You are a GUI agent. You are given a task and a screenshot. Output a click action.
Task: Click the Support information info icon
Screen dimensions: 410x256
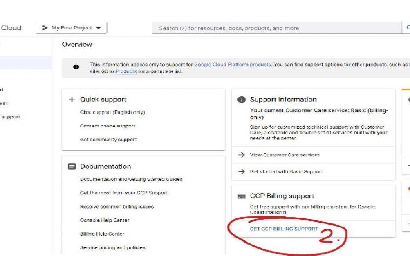(241, 100)
